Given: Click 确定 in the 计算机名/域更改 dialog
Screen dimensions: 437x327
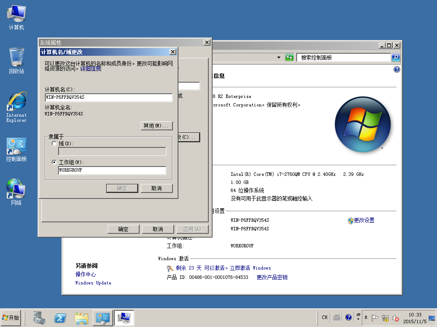Looking at the screenshot, I should (122, 189).
